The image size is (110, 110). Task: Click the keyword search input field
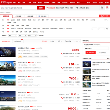pos(19,8)
